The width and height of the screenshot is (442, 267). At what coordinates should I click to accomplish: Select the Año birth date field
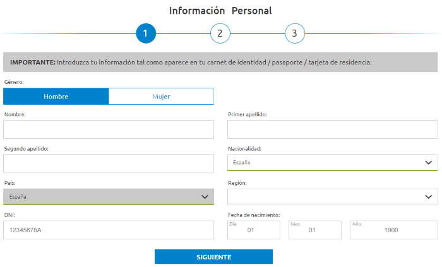393,230
